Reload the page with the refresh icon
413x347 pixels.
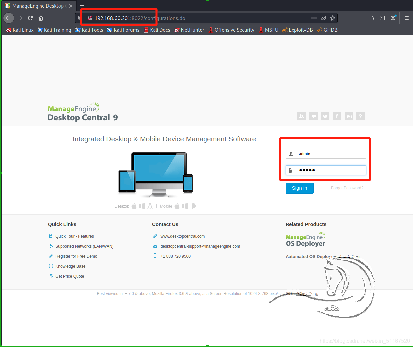click(30, 18)
